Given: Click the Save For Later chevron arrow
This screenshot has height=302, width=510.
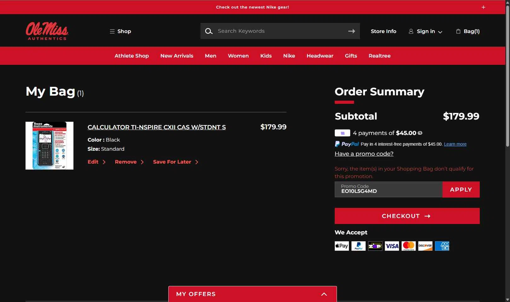Looking at the screenshot, I should coord(197,162).
